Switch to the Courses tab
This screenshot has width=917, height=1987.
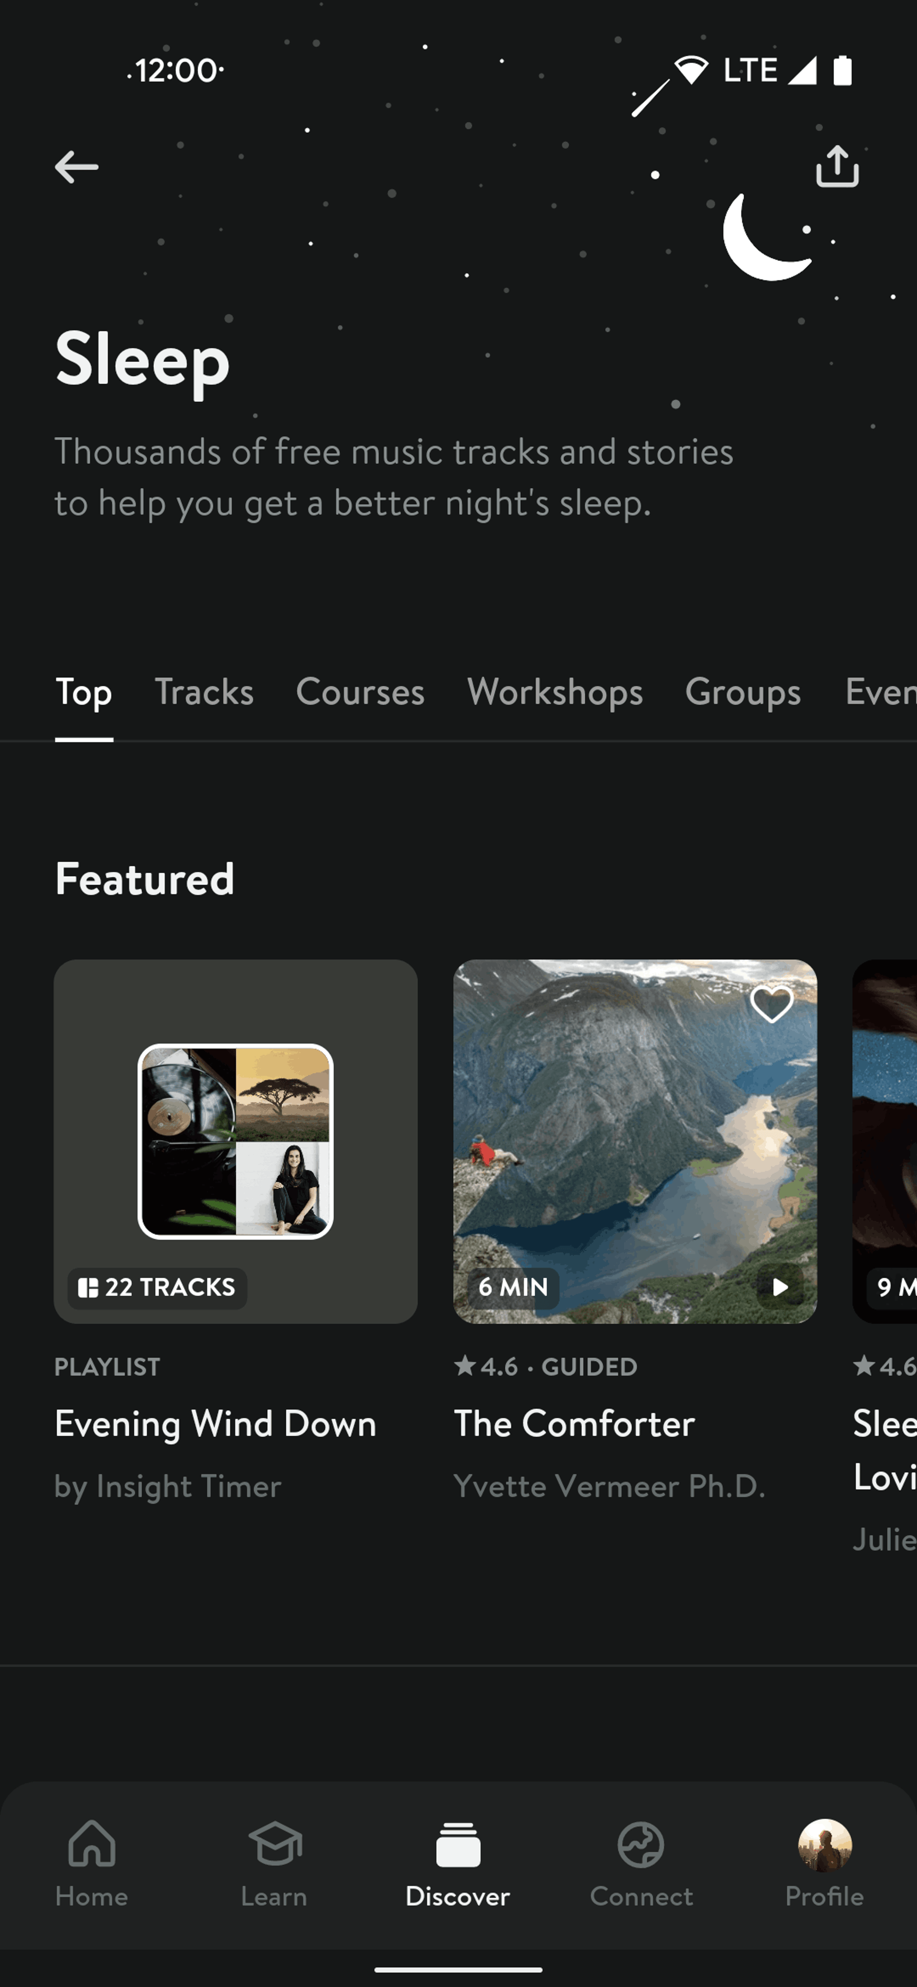(x=360, y=692)
